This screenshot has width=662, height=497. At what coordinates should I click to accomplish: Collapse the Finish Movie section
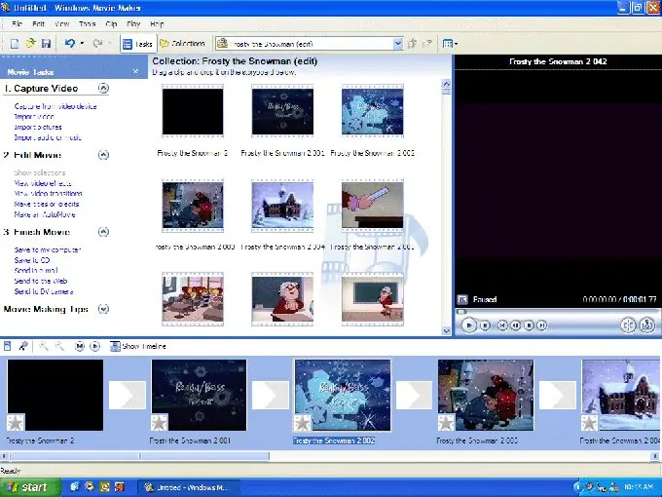pos(103,232)
